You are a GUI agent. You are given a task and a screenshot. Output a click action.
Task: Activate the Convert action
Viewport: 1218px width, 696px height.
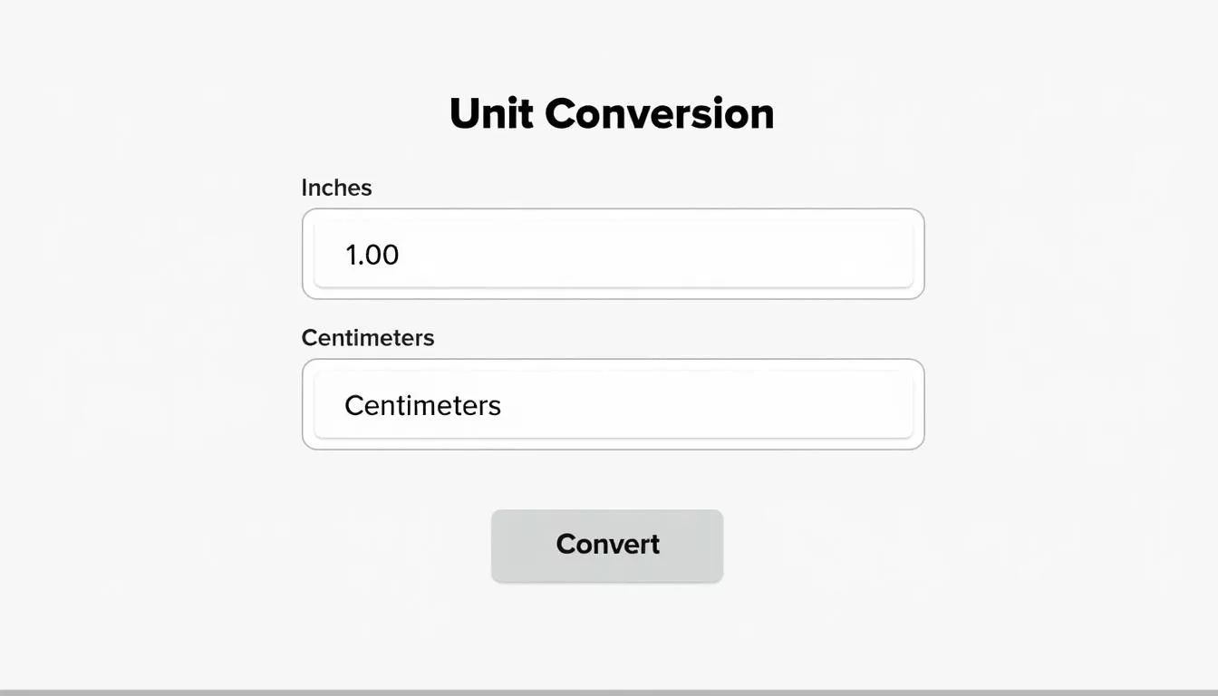(606, 544)
